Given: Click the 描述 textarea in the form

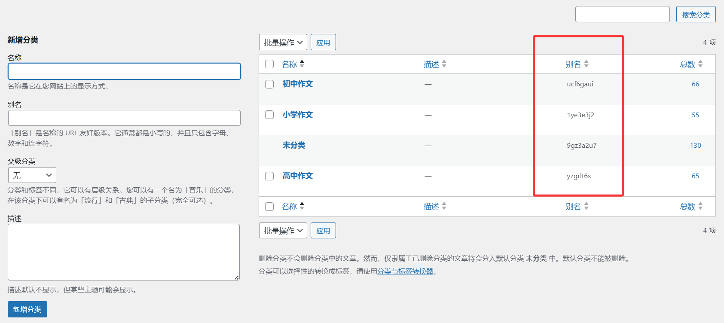Looking at the screenshot, I should tap(124, 252).
